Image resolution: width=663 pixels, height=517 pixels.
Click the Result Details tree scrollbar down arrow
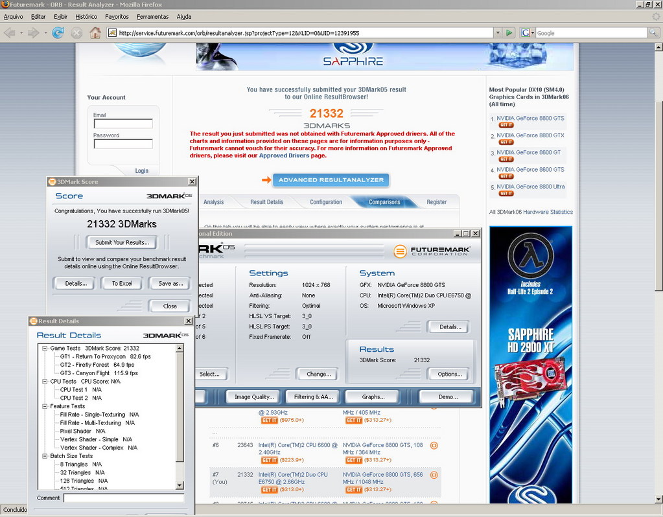[180, 485]
